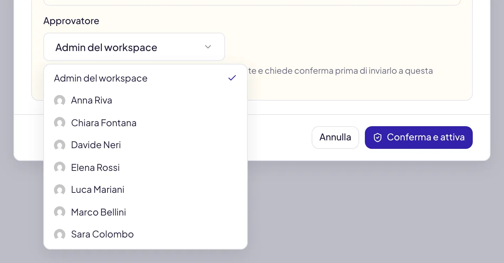The width and height of the screenshot is (504, 263).
Task: Choose Anna Riva as approver
Action: pyautogui.click(x=146, y=100)
